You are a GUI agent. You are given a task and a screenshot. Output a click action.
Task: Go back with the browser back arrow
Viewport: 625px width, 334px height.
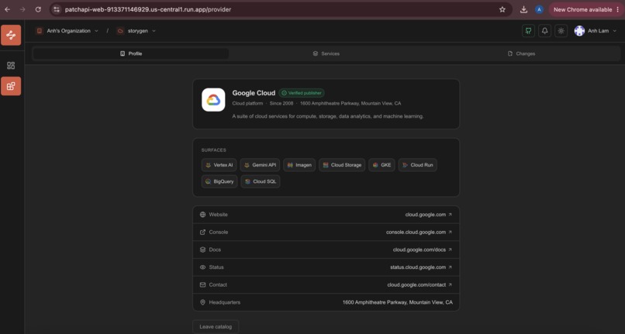8,9
